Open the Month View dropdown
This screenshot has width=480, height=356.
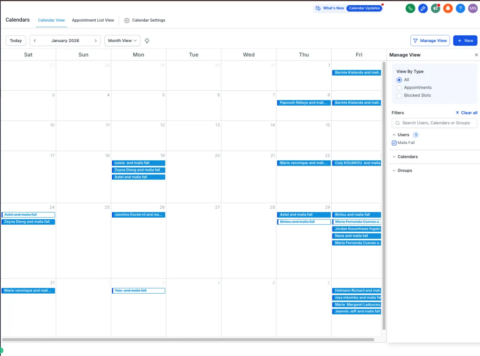pos(122,40)
